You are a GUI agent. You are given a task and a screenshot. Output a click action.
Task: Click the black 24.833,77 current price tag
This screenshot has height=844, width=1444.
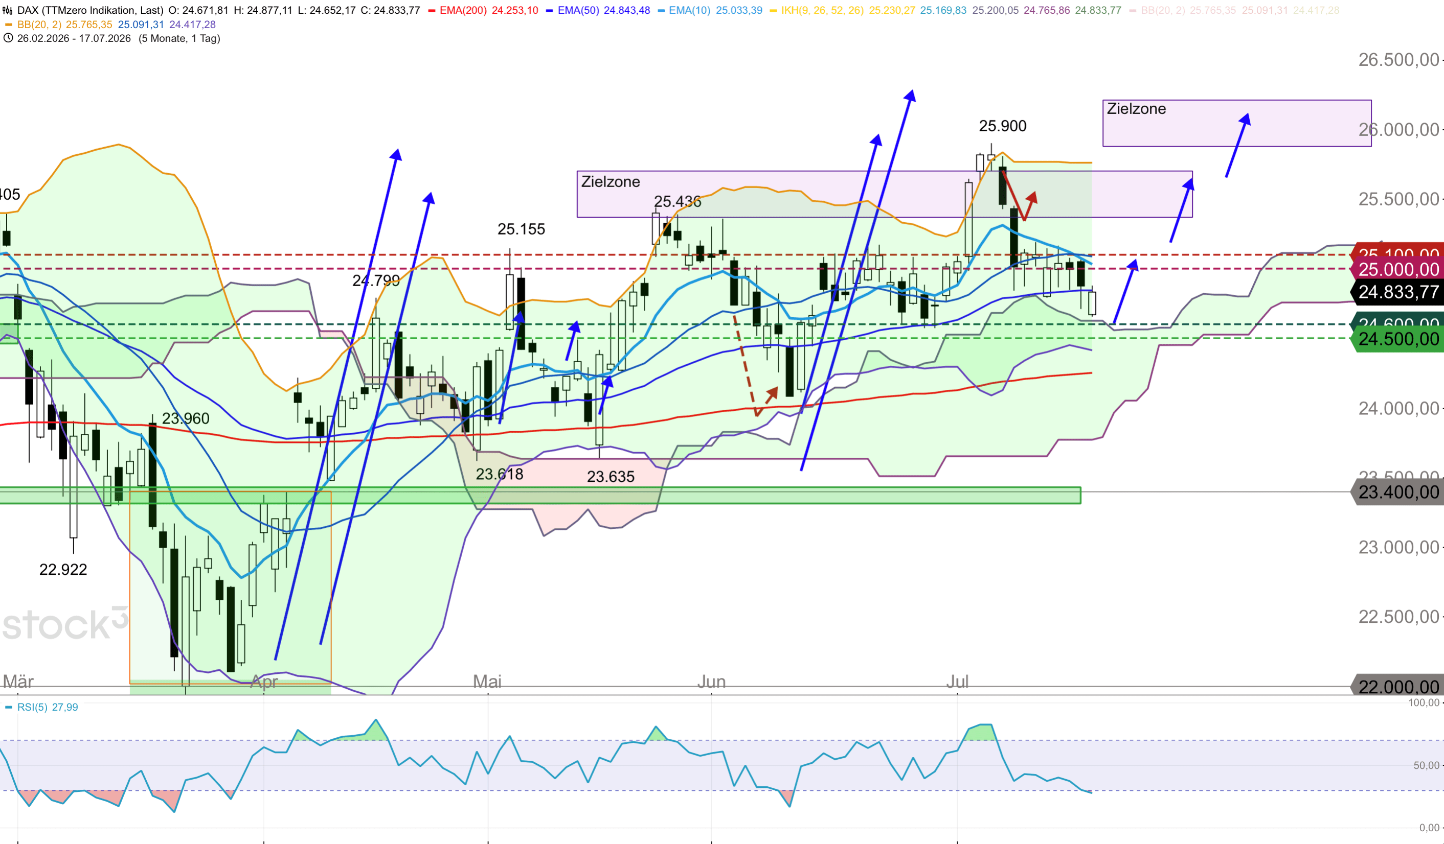(x=1397, y=292)
